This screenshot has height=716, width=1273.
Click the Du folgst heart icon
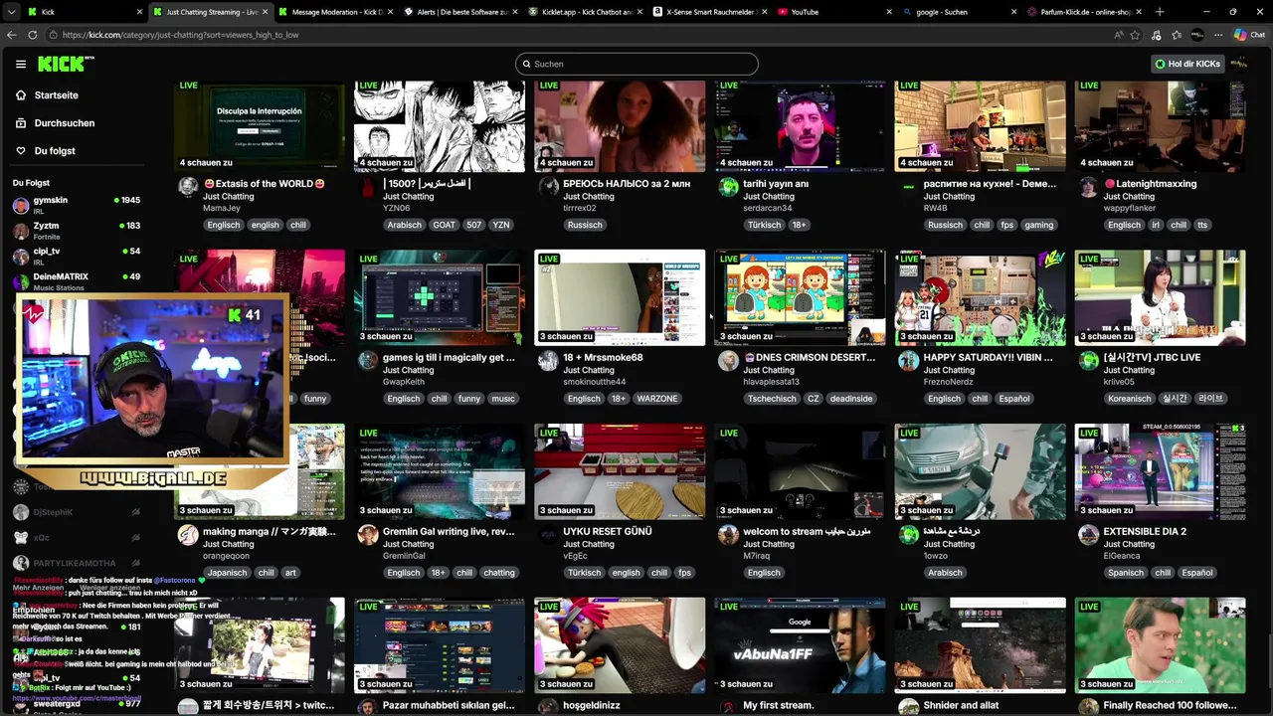[21, 151]
